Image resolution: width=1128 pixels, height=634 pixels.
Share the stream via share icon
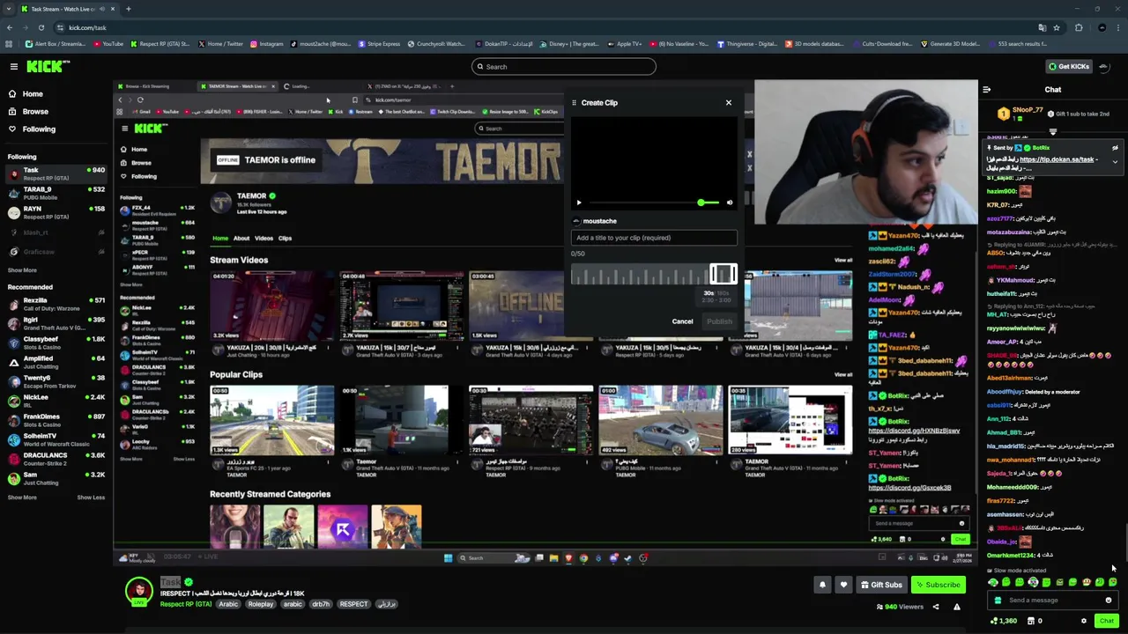pyautogui.click(x=936, y=607)
